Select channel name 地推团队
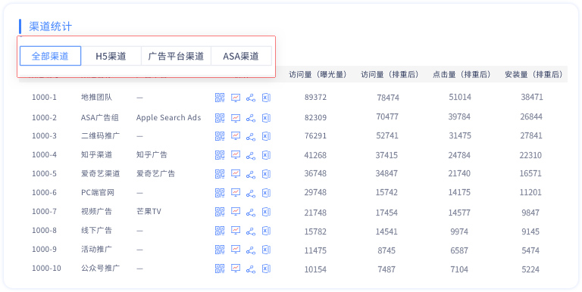Image resolution: width=582 pixels, height=292 pixels. click(96, 98)
